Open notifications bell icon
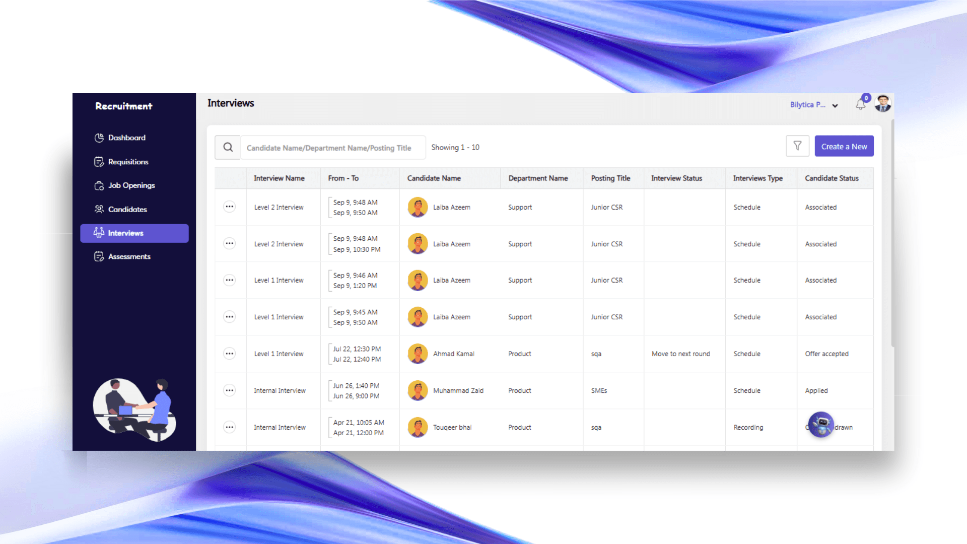The height and width of the screenshot is (544, 967). click(861, 104)
